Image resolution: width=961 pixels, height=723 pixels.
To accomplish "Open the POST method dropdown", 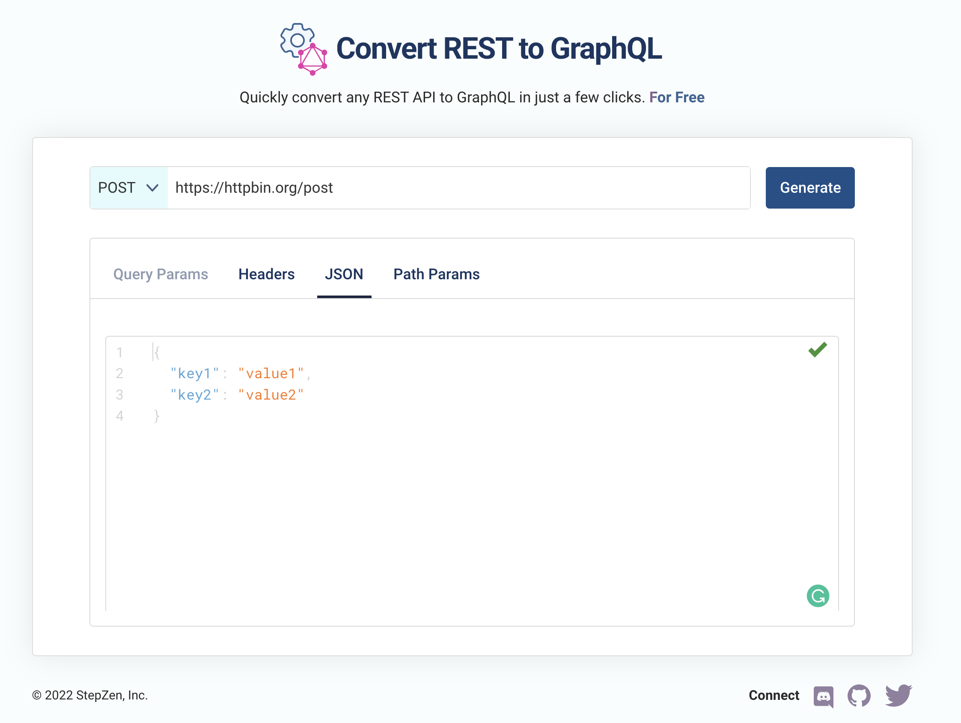I will pyautogui.click(x=128, y=188).
